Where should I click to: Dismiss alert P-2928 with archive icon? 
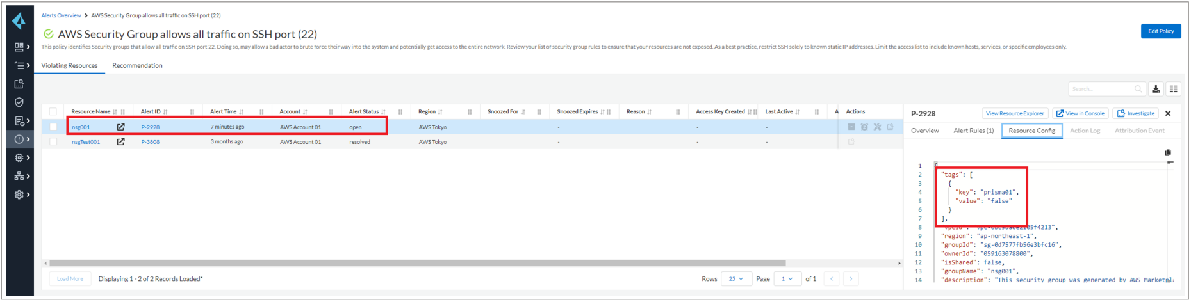pyautogui.click(x=851, y=127)
